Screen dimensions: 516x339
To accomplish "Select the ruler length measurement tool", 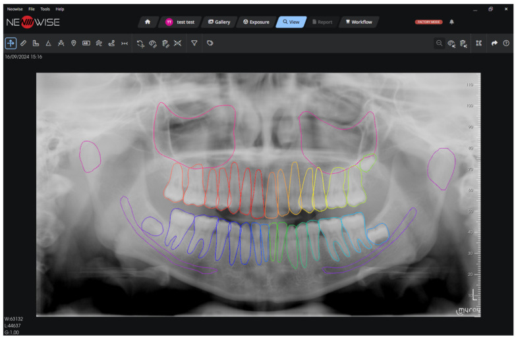I will pos(23,43).
